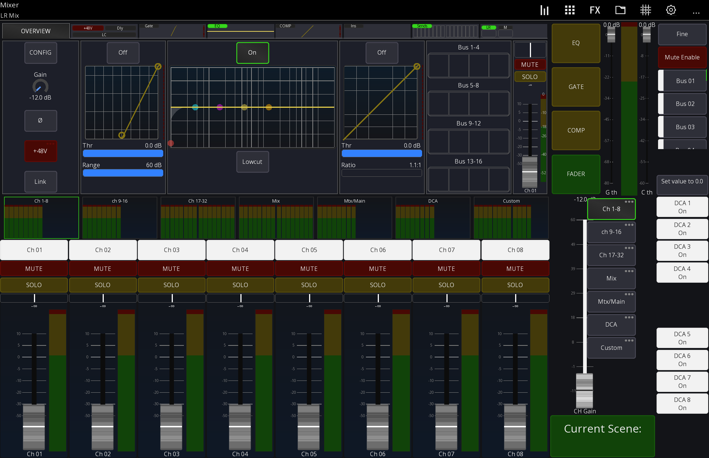
Task: Open the EQ panel tab
Action: tap(576, 43)
